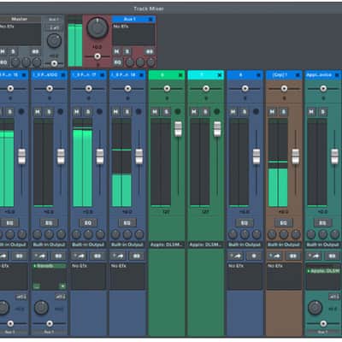Click the large gain knob on Bus 1 strip

pyautogui.click(x=97, y=28)
